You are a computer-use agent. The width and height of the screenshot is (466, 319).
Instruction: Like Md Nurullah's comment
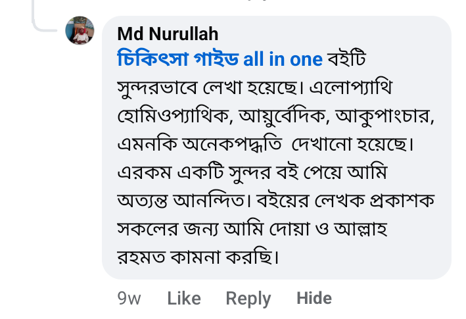point(183,298)
